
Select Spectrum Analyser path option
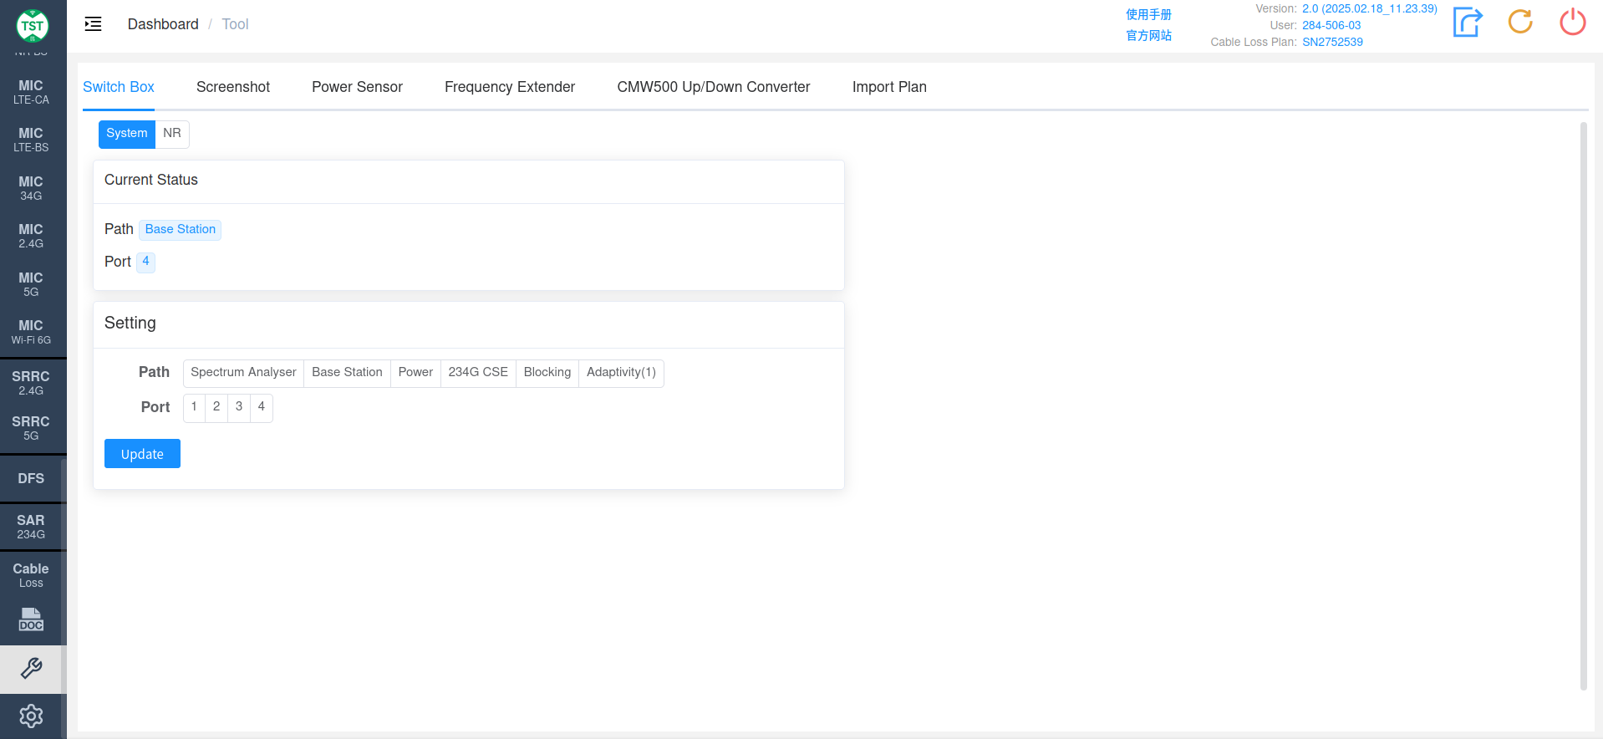243,373
